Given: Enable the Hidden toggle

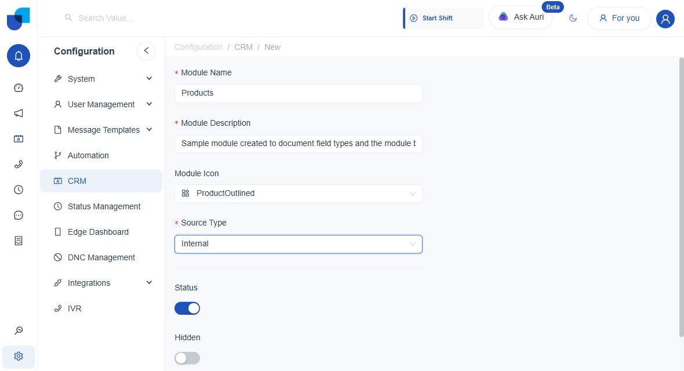Looking at the screenshot, I should (x=187, y=358).
